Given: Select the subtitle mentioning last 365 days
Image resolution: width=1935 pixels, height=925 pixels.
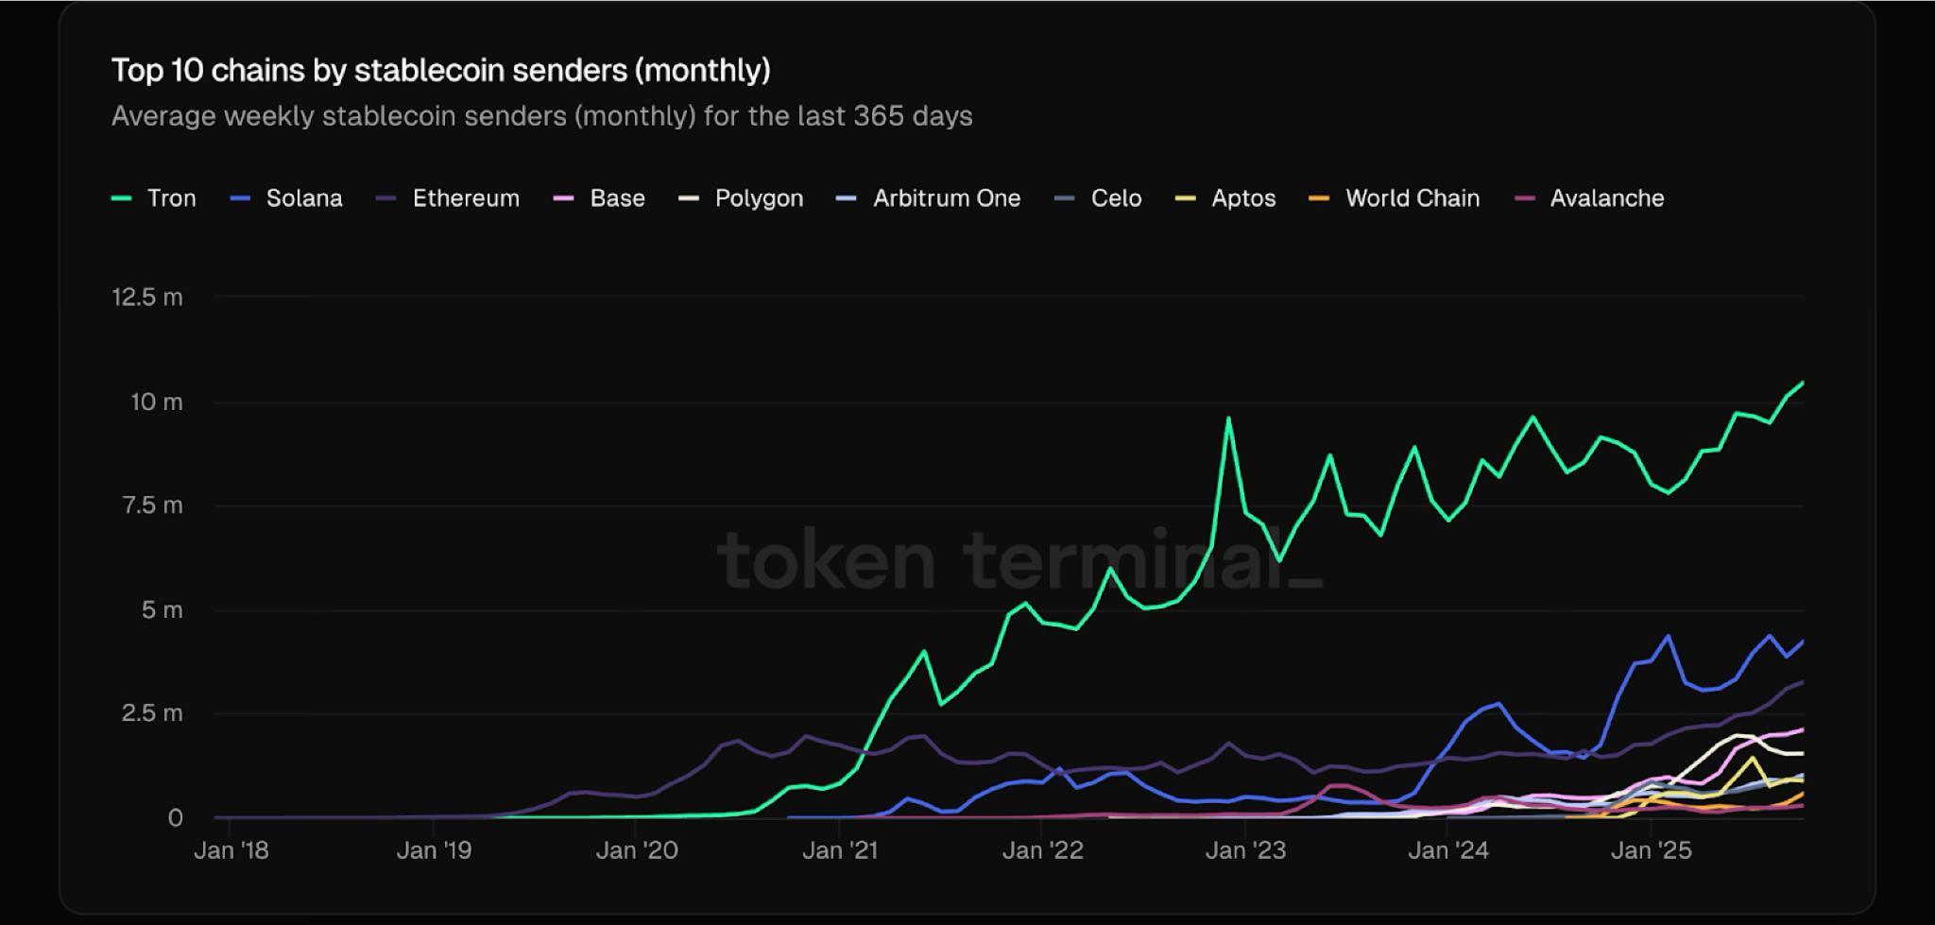Looking at the screenshot, I should [x=541, y=116].
